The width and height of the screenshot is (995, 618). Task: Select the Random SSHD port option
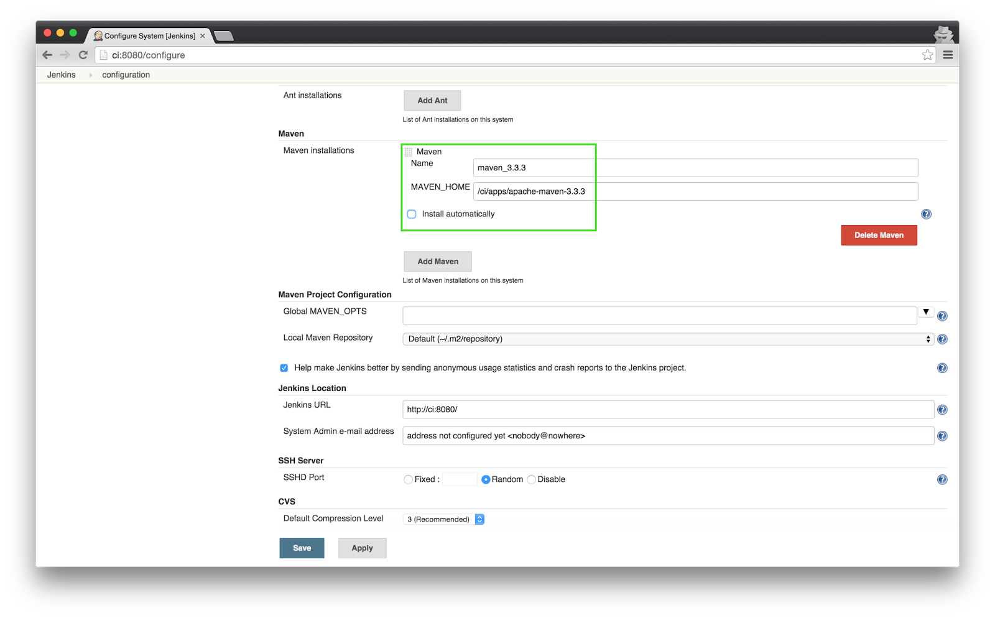click(486, 479)
